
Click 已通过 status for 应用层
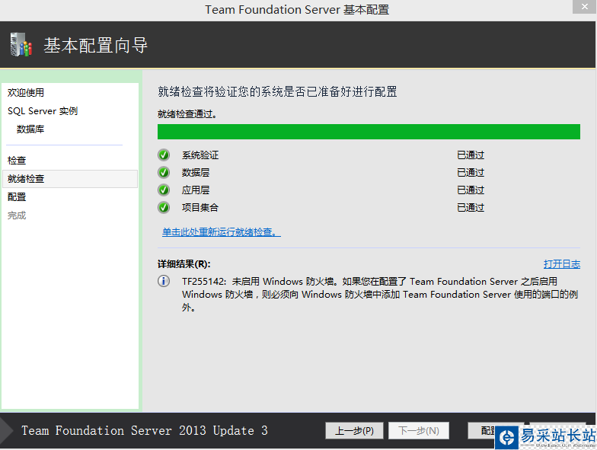point(471,190)
